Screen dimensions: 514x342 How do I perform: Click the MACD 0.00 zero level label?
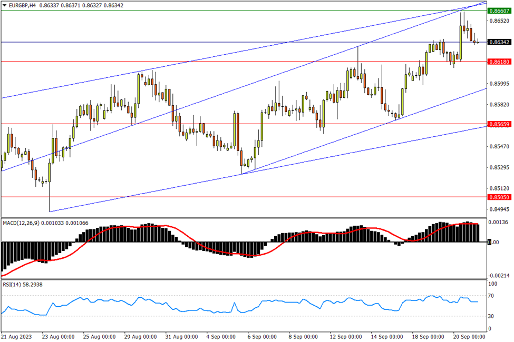click(494, 242)
